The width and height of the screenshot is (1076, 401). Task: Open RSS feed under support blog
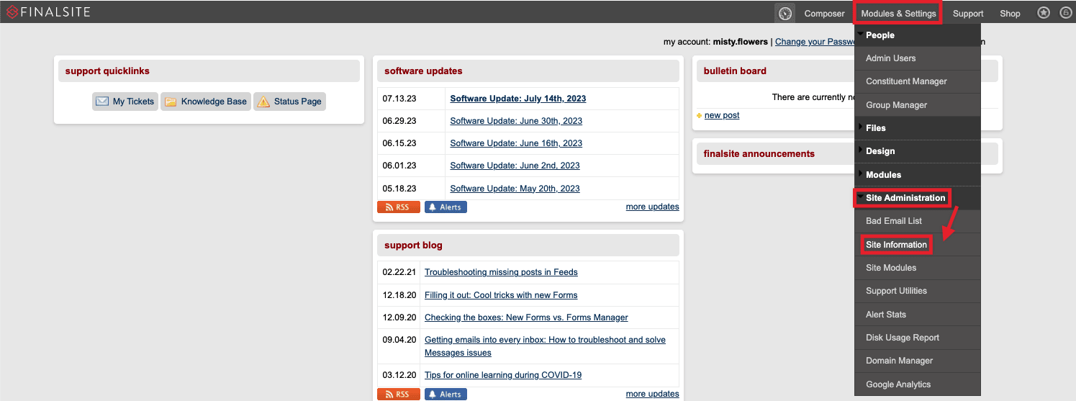(399, 394)
